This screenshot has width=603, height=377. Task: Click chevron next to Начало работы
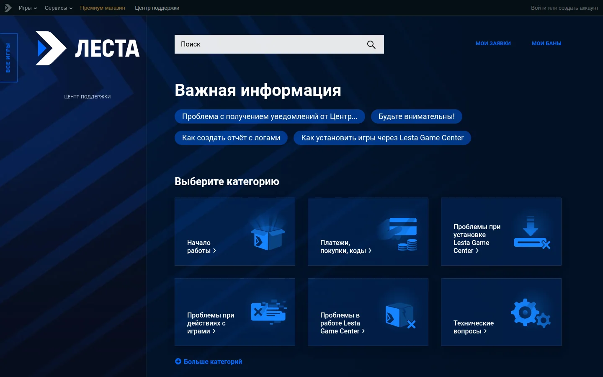(x=215, y=250)
